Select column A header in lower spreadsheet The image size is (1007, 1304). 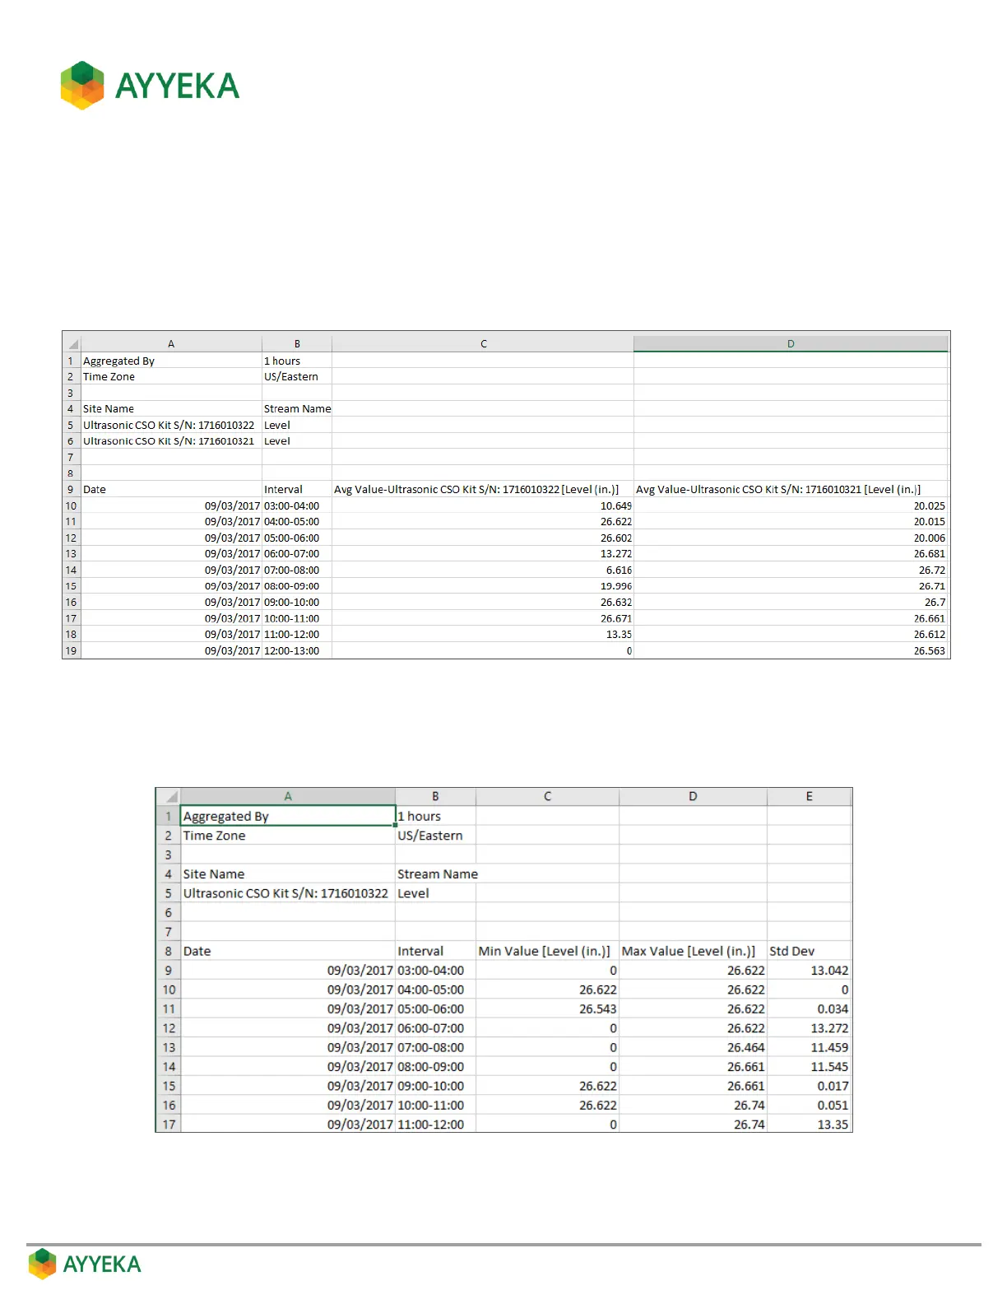tap(288, 797)
